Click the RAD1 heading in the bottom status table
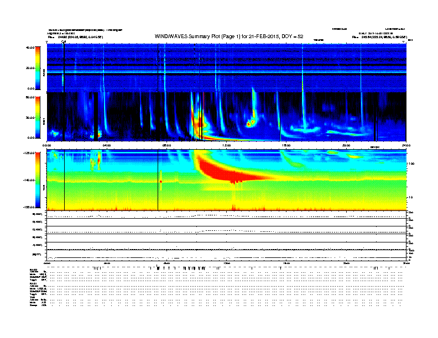The height and width of the screenshot is (338, 438). (34, 283)
